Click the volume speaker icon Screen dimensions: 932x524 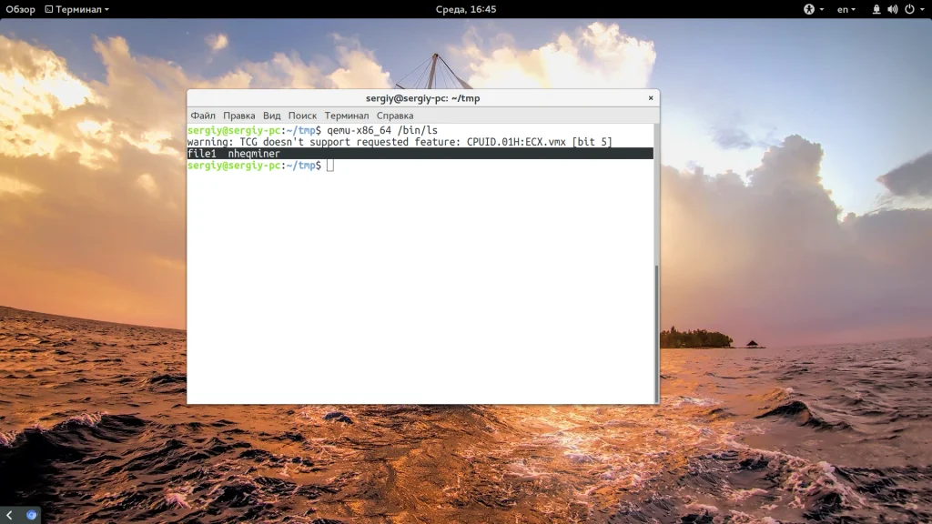[892, 9]
